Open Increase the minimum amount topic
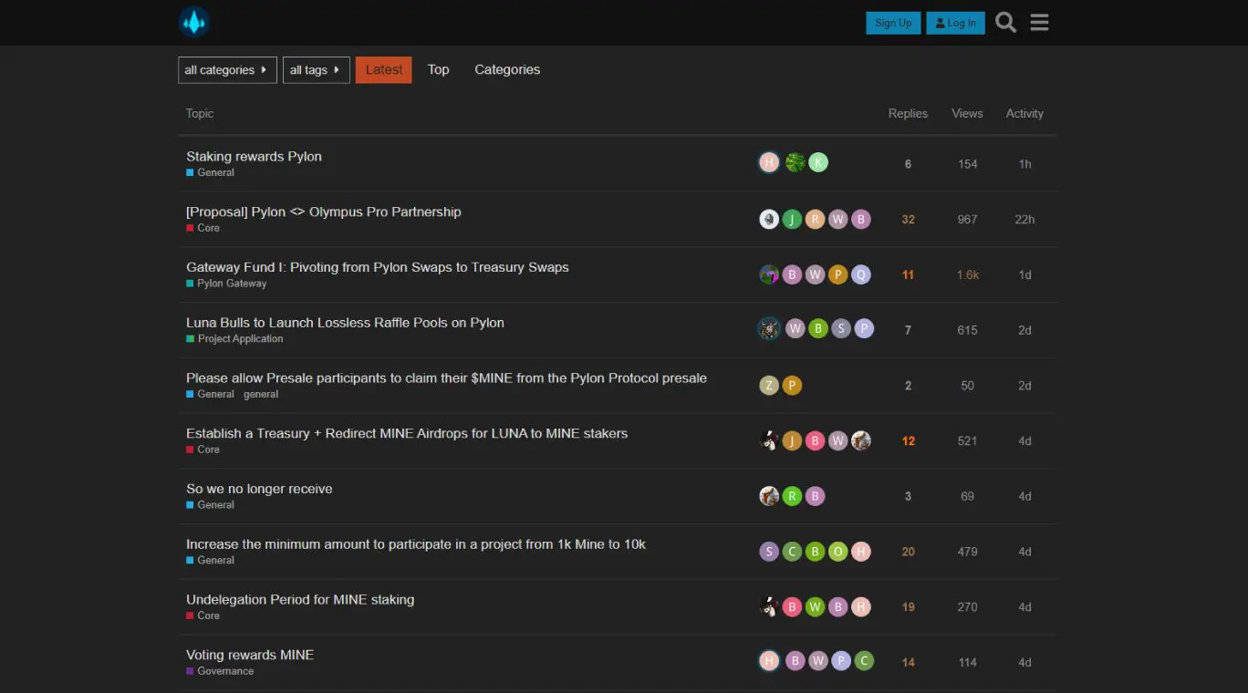 (x=416, y=544)
